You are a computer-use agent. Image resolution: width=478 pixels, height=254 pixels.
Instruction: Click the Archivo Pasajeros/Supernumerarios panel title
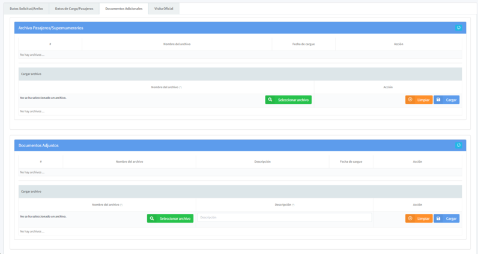pos(51,28)
